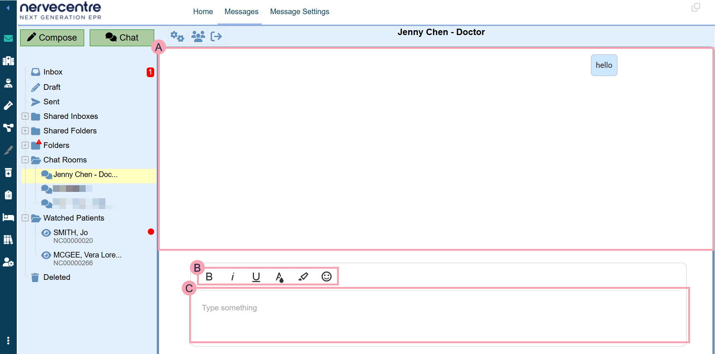Viewport: 715px width, 354px height.
Task: Expand the Shared Folders node
Action: tap(25, 131)
